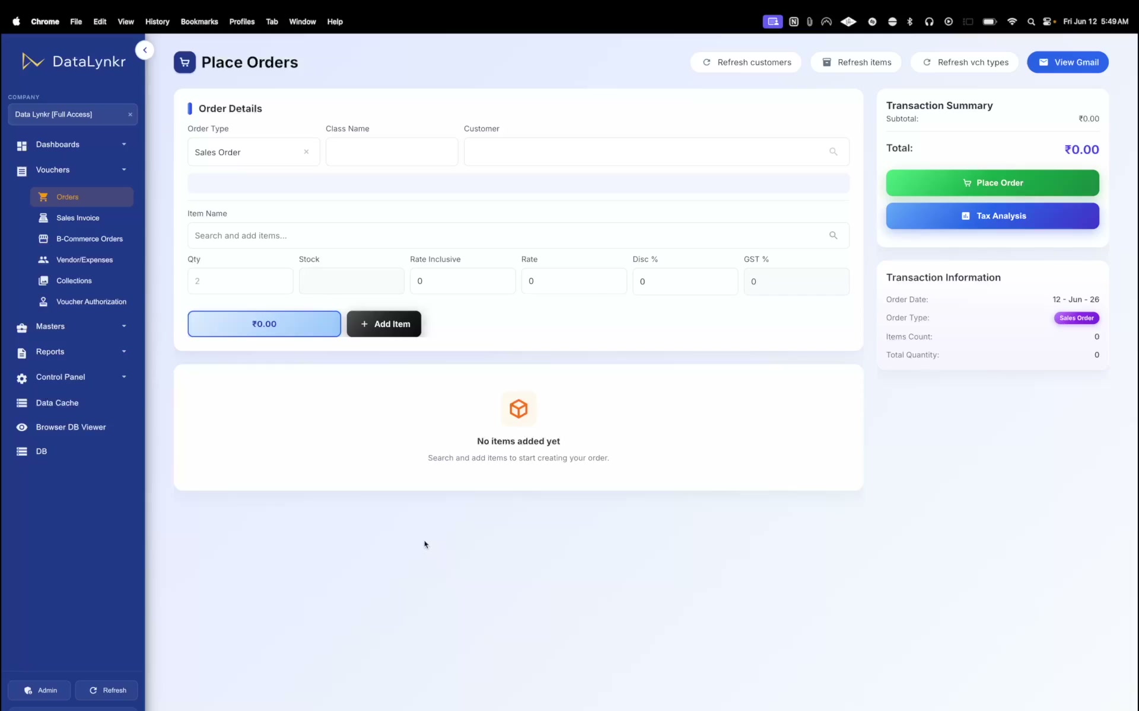Open the History menu
Screen dimensions: 1139x711
tap(157, 21)
